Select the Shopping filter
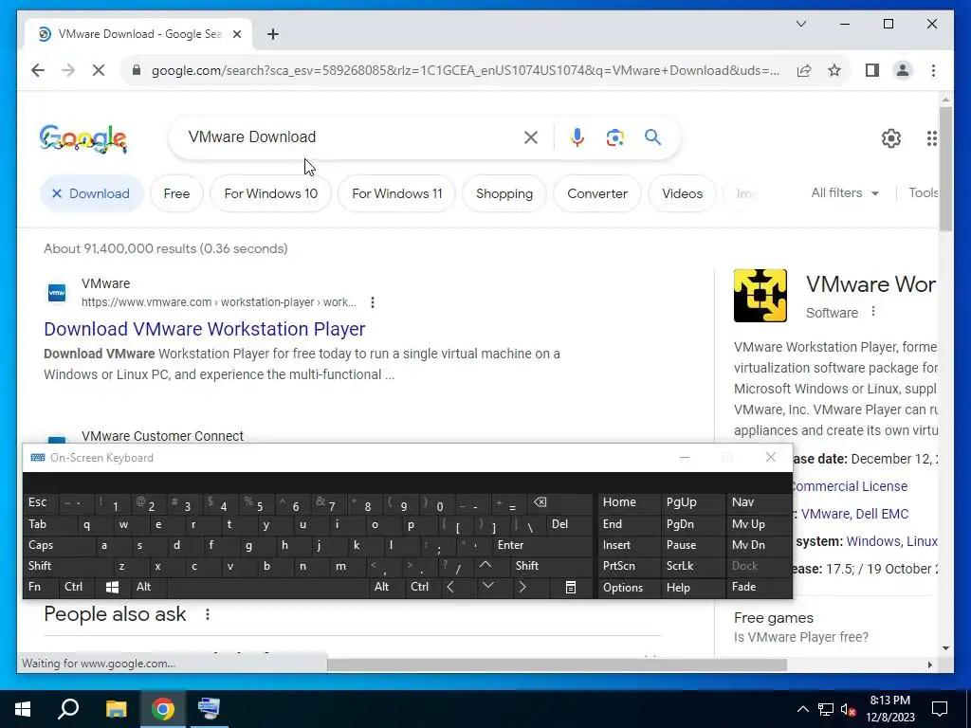 click(x=504, y=193)
